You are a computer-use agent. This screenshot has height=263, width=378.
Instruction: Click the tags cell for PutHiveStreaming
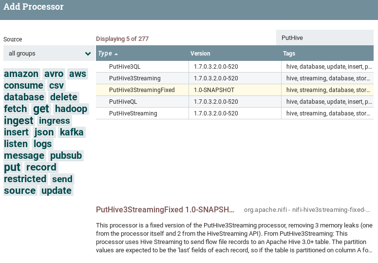[x=327, y=113]
